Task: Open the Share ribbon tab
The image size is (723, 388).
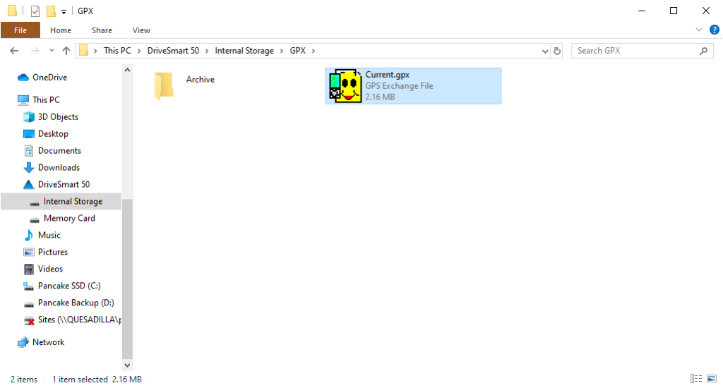Action: pyautogui.click(x=102, y=30)
